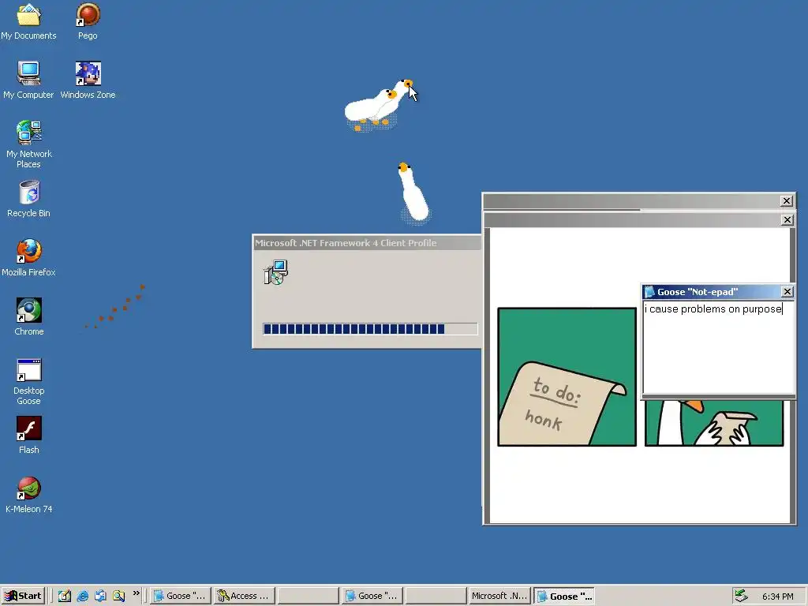Open the Start menu
808x606 pixels.
23,596
